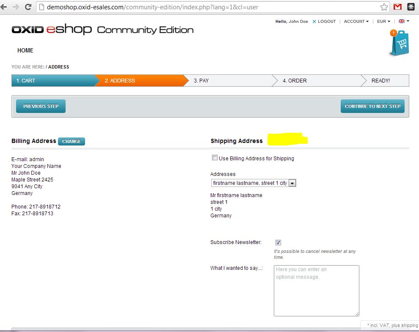Click the bookmark star icon
Viewport: 419px width, 332px height.
(384, 7)
